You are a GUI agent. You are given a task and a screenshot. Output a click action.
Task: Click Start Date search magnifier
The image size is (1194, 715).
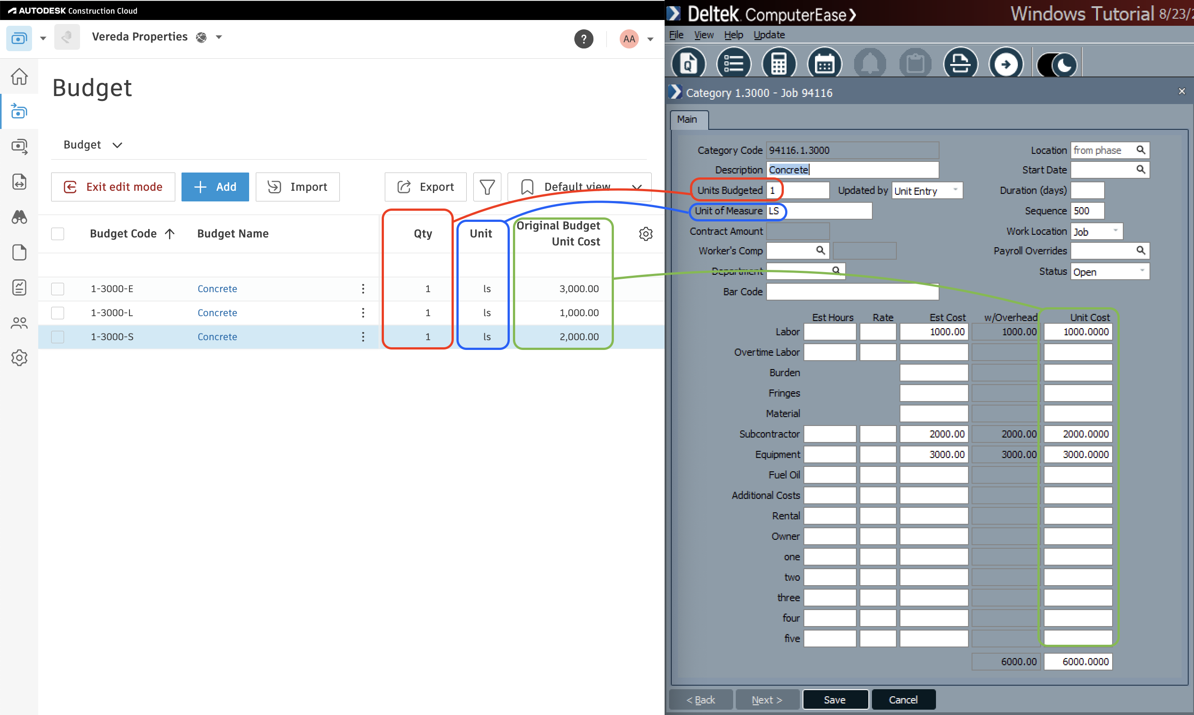1140,169
